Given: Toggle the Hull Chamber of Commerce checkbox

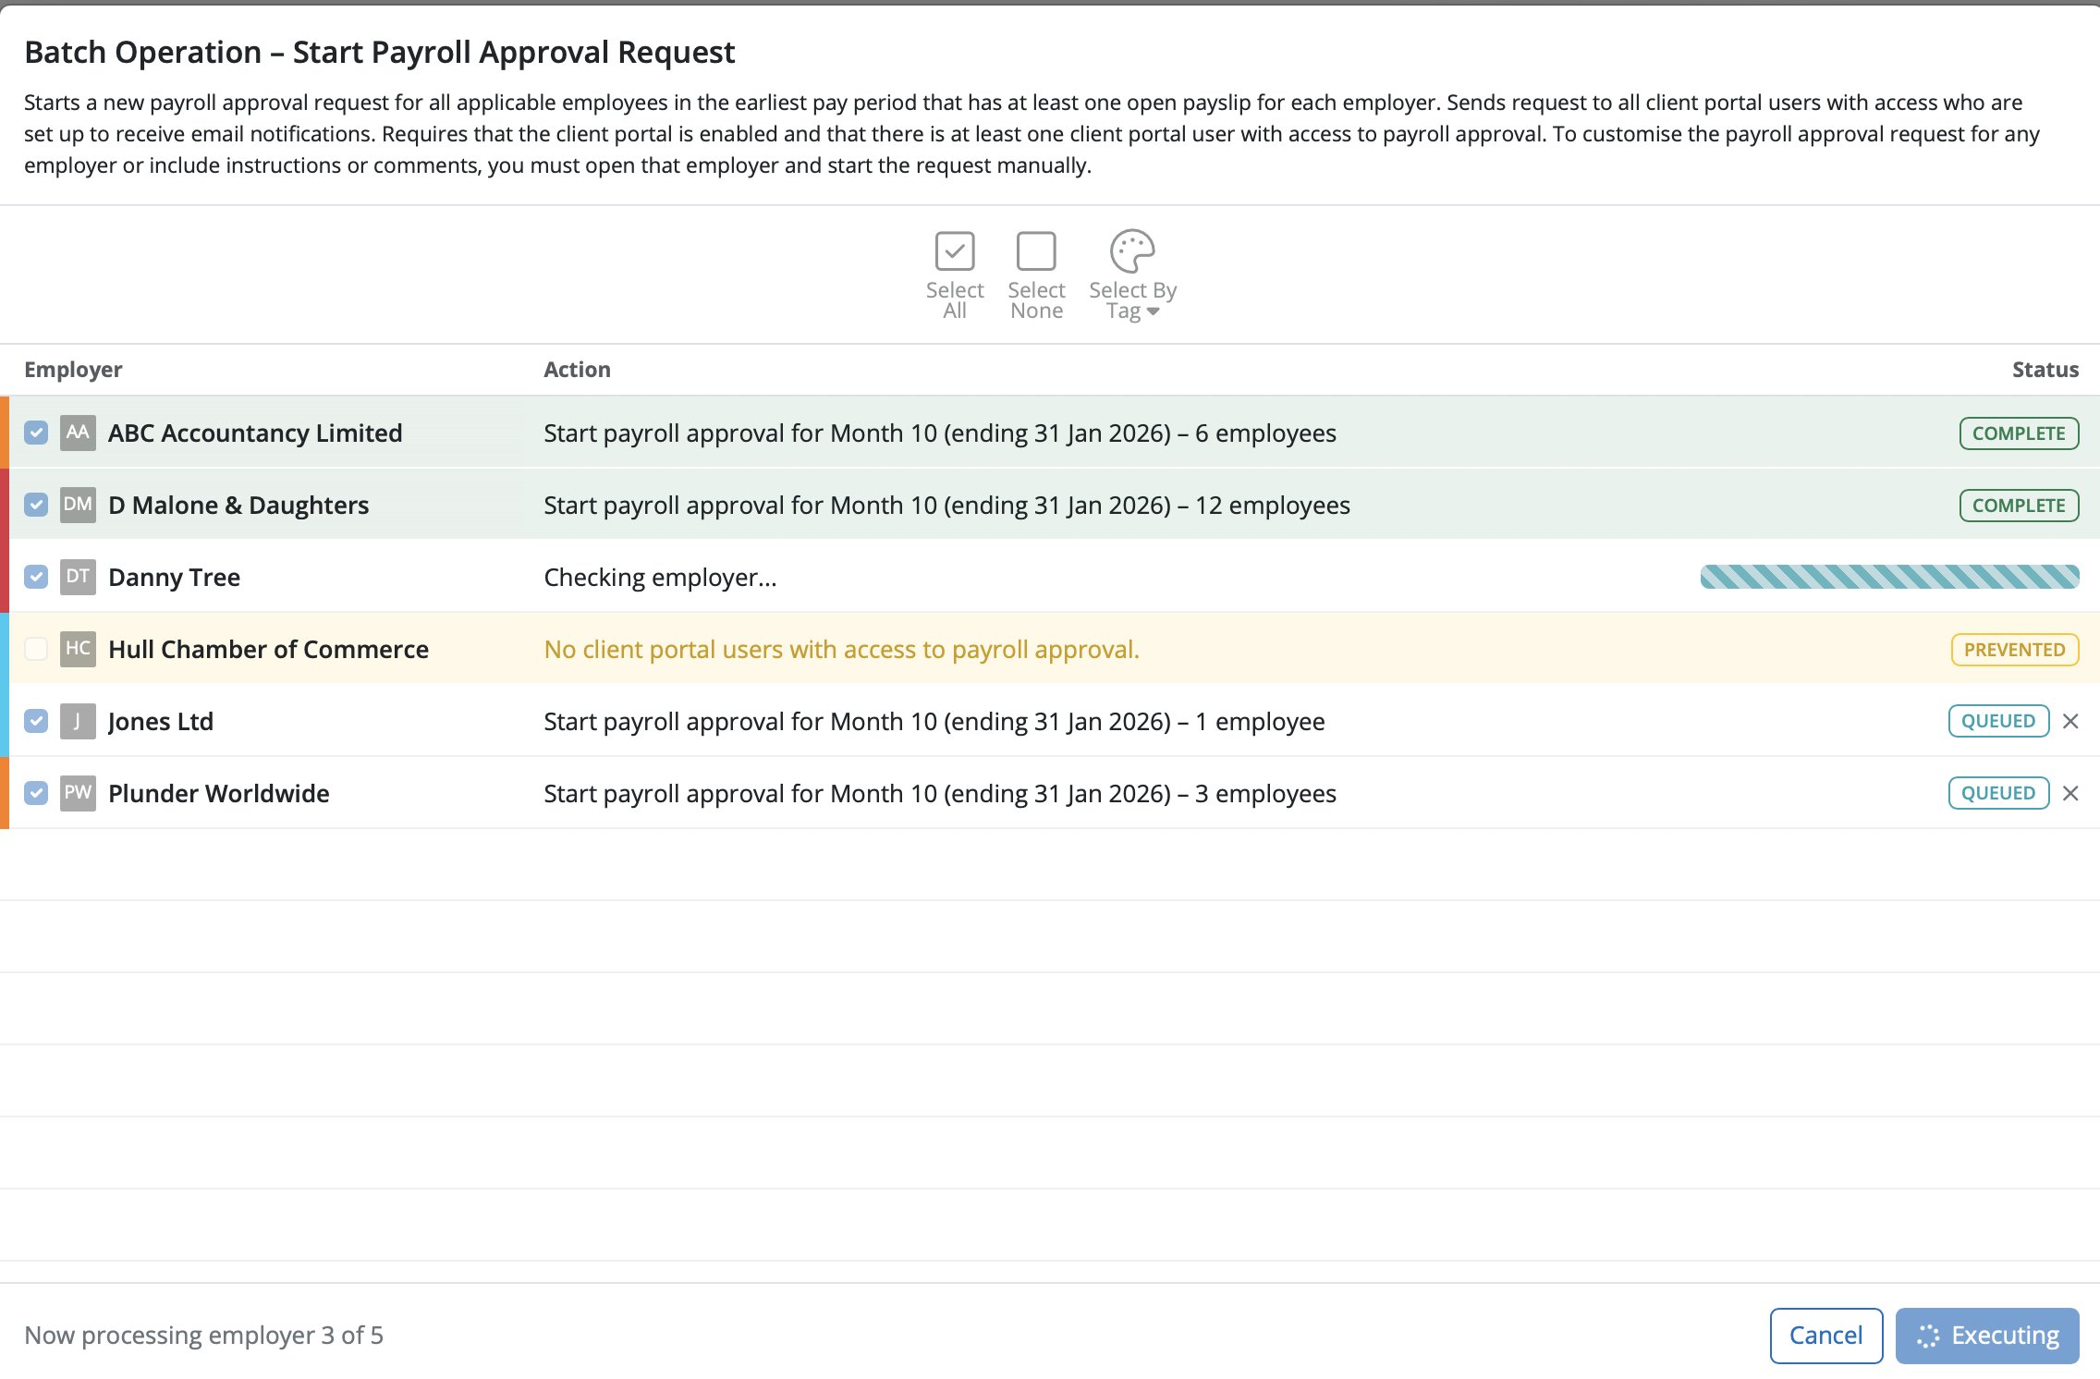Looking at the screenshot, I should pos(36,649).
